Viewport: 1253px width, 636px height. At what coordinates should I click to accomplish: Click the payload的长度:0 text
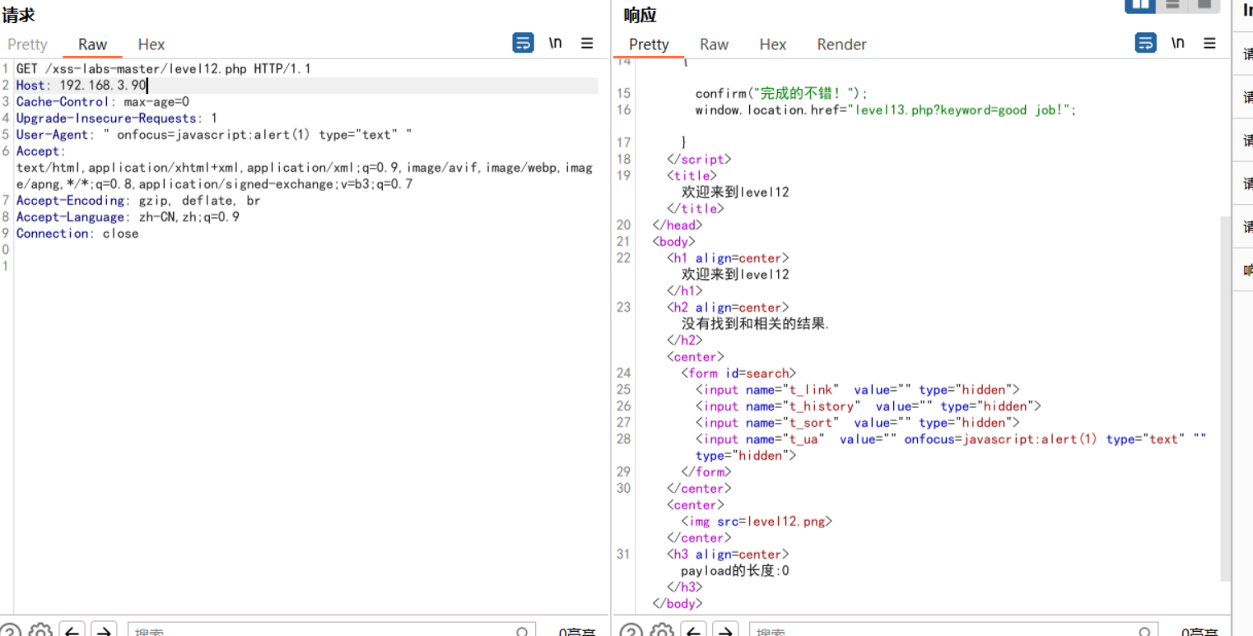click(x=734, y=570)
